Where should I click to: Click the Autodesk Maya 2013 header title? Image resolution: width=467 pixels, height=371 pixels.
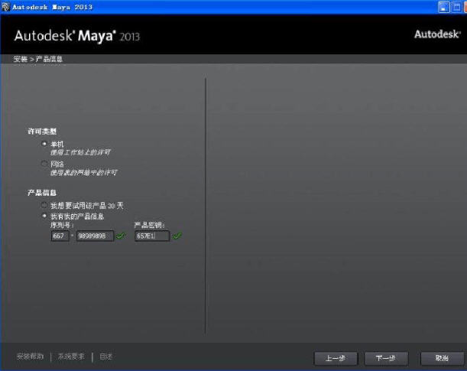(77, 36)
